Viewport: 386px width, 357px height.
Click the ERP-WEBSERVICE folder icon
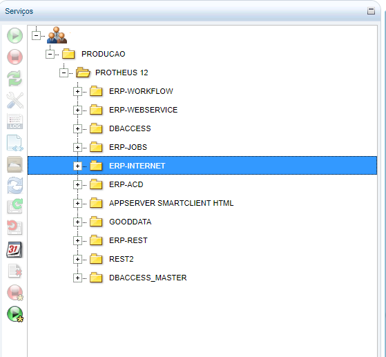[96, 110]
